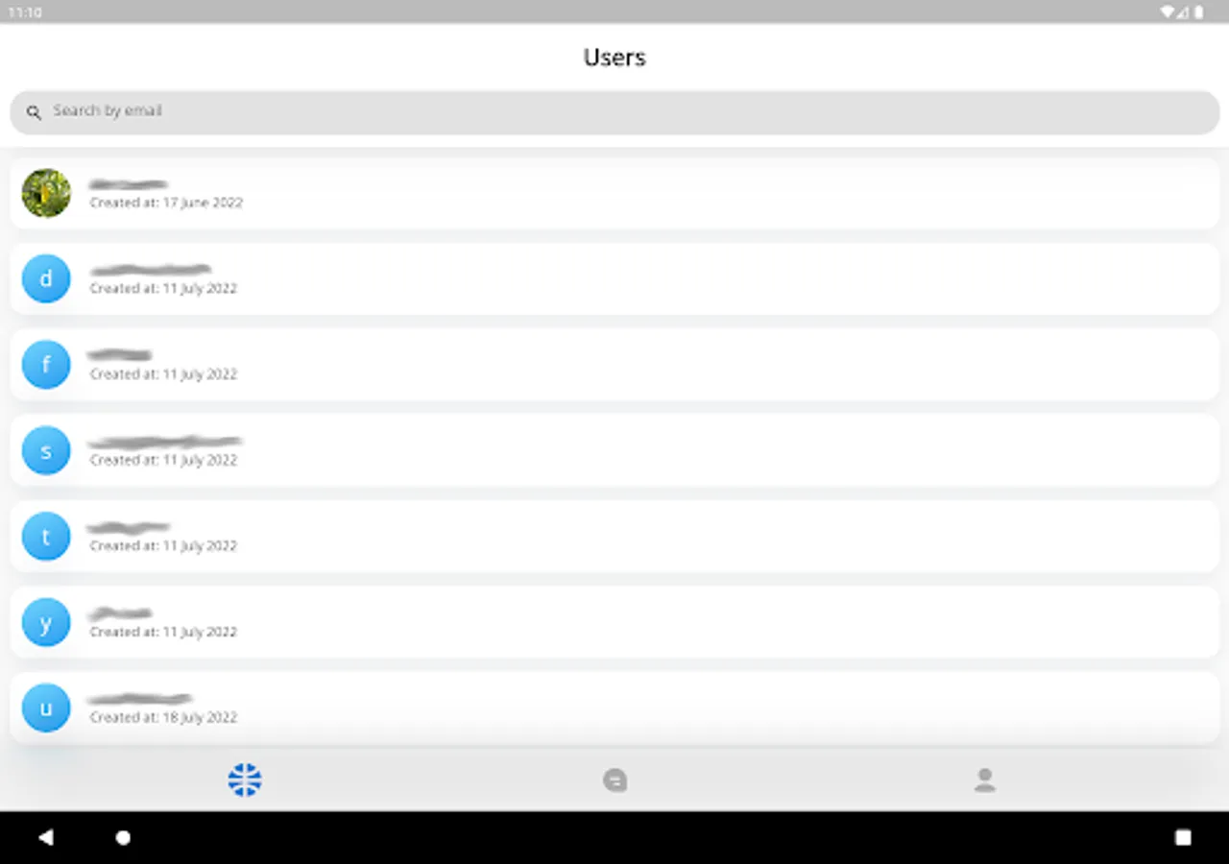Focus the Search by email field
Viewport: 1229px width, 864px height.
click(614, 112)
